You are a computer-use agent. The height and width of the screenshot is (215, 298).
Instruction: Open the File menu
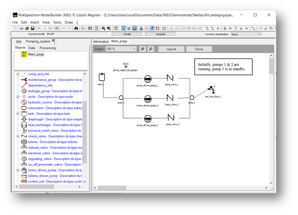(15, 22)
